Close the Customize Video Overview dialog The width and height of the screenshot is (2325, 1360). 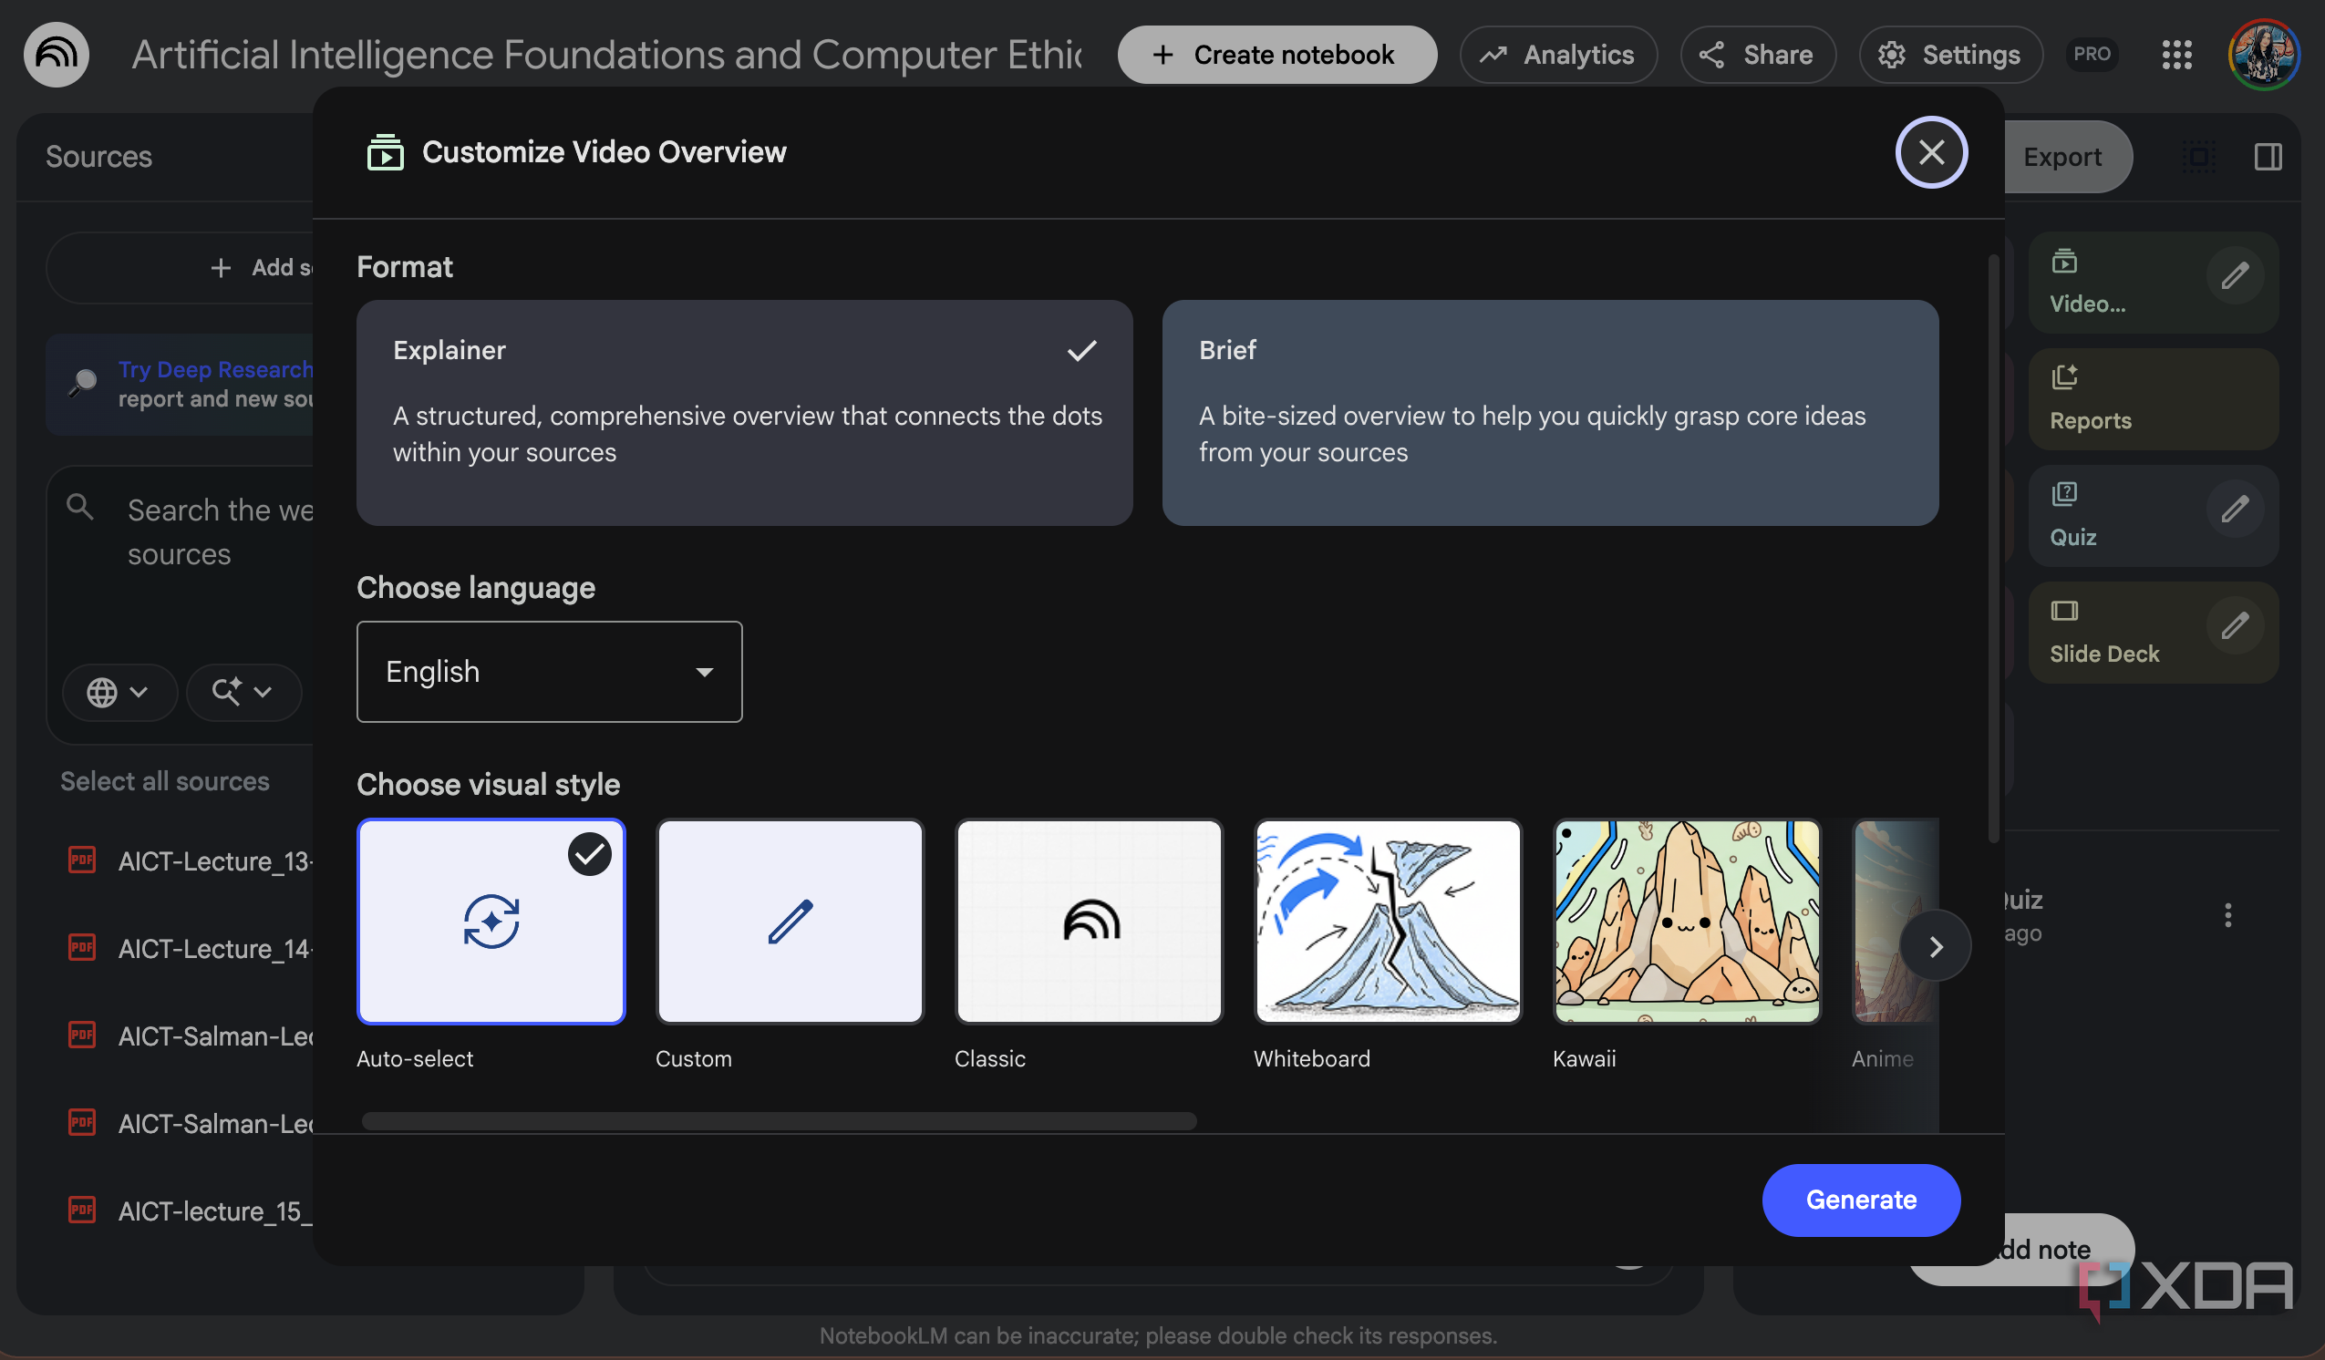(x=1931, y=152)
